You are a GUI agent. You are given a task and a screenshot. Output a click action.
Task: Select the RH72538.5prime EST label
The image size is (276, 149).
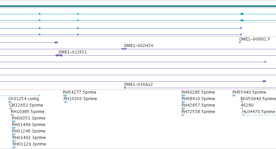[198, 112]
